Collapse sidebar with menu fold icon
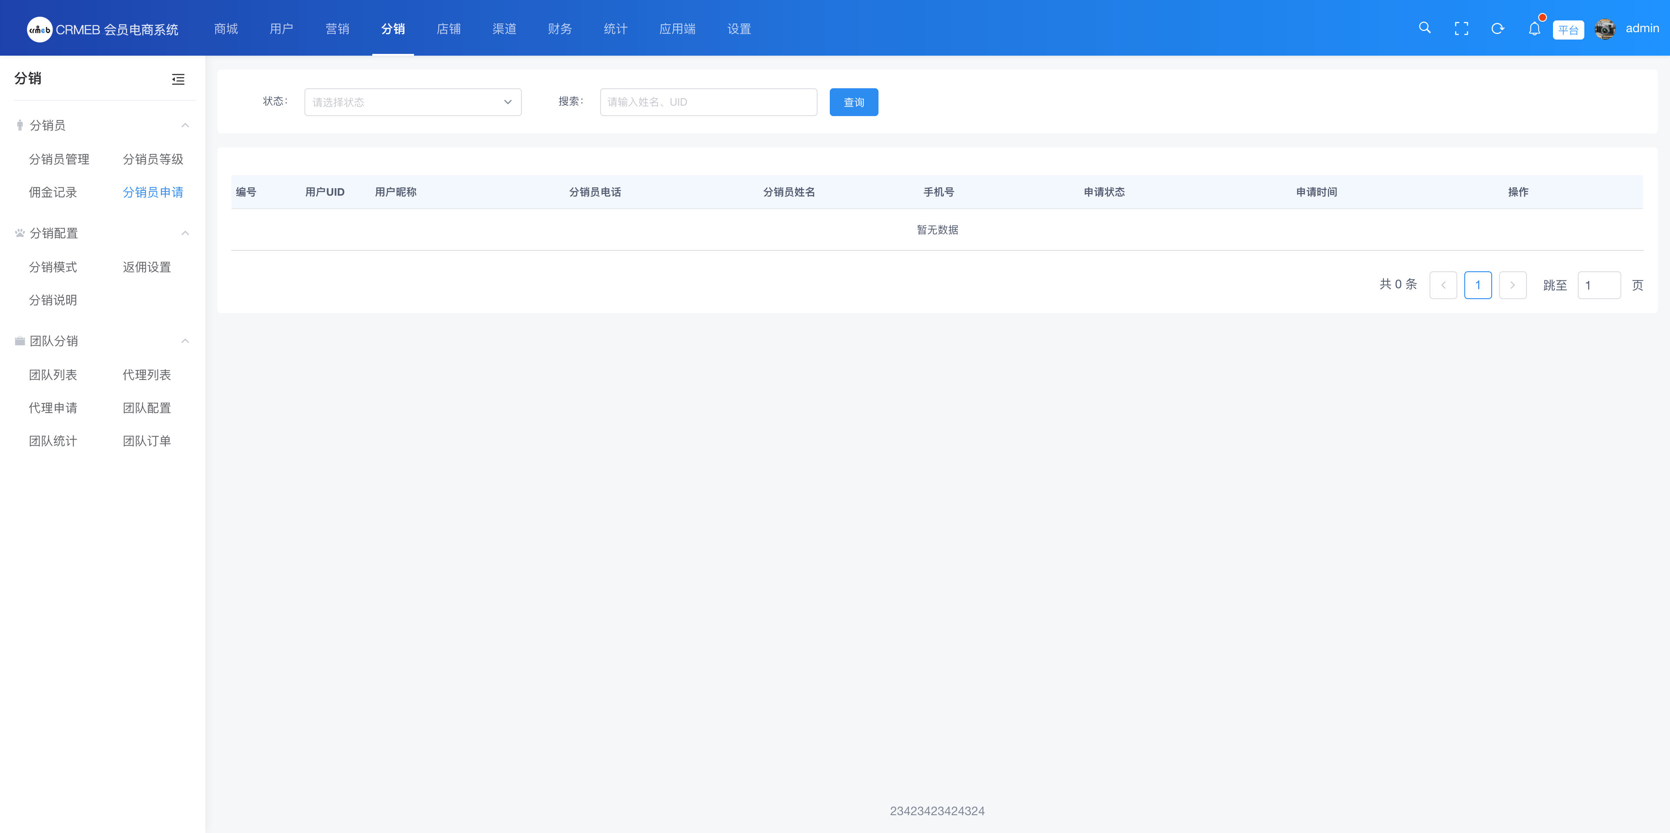This screenshot has height=833, width=1670. point(178,79)
